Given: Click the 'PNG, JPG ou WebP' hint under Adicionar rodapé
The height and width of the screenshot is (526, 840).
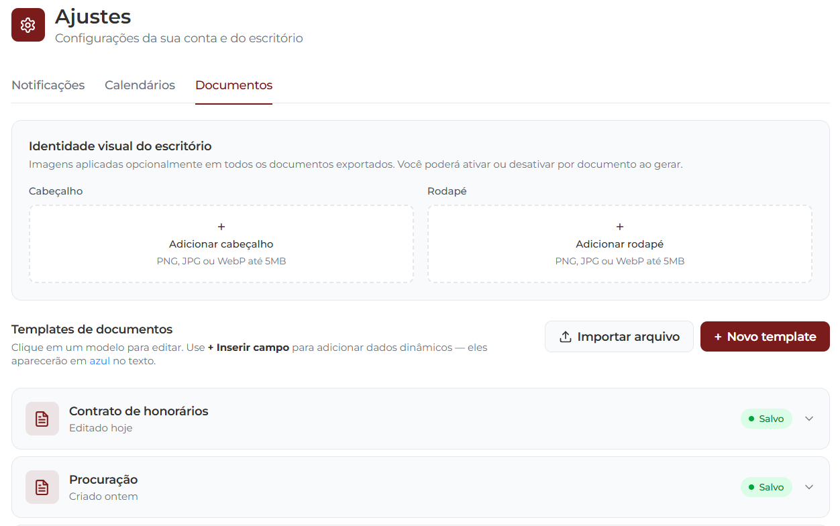Looking at the screenshot, I should tap(620, 261).
